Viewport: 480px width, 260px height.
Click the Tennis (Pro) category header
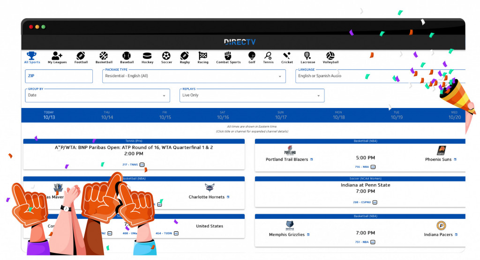134,141
